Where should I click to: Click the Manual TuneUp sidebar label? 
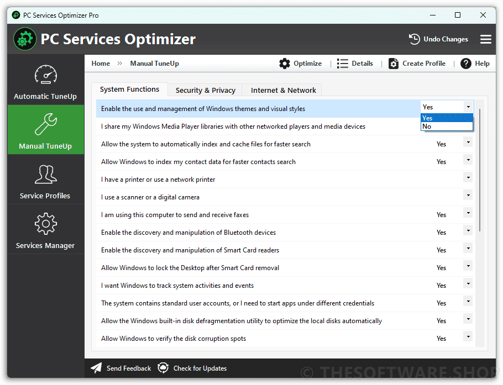pyautogui.click(x=45, y=146)
